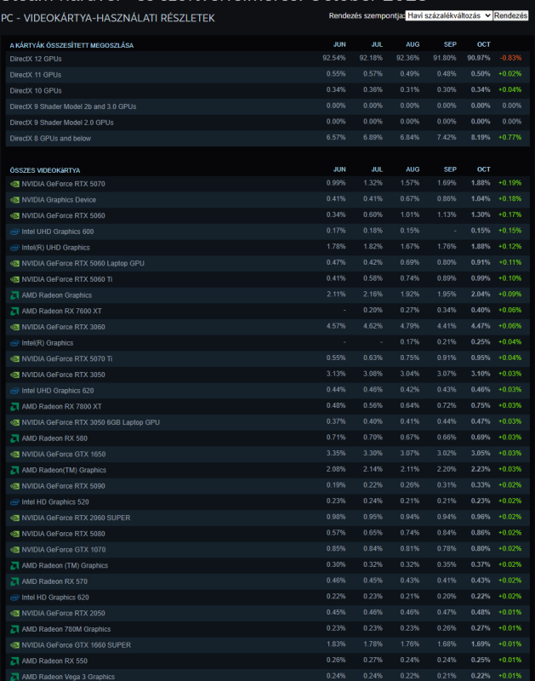Click AMD logo beside Radeon RX 7600 XT
This screenshot has width=535, height=681.
click(x=14, y=312)
